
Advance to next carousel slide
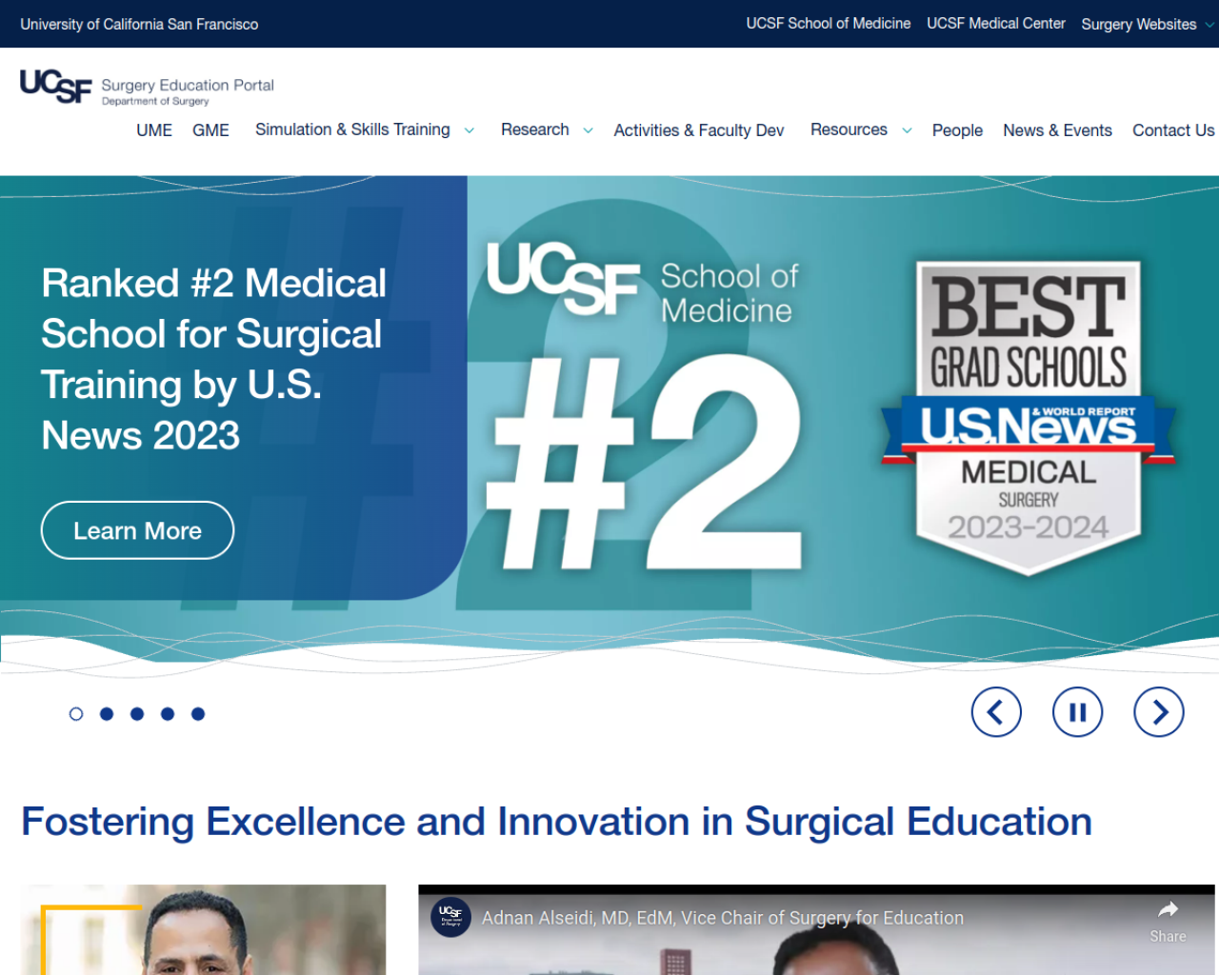click(1159, 712)
